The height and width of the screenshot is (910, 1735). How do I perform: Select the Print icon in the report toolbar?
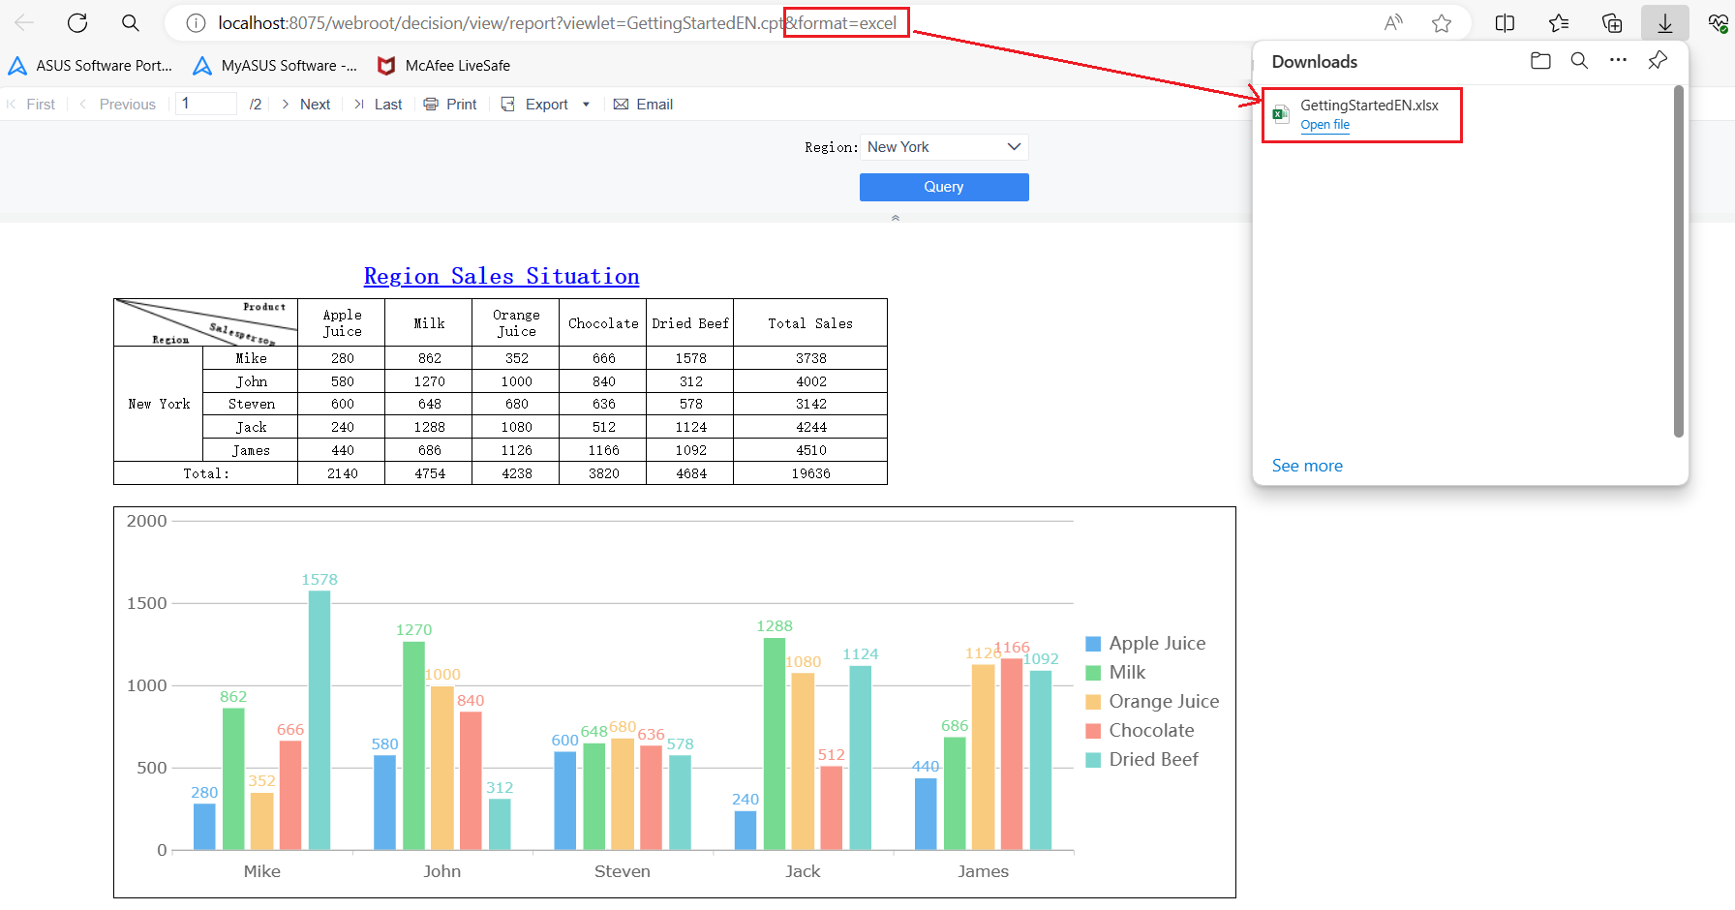432,104
